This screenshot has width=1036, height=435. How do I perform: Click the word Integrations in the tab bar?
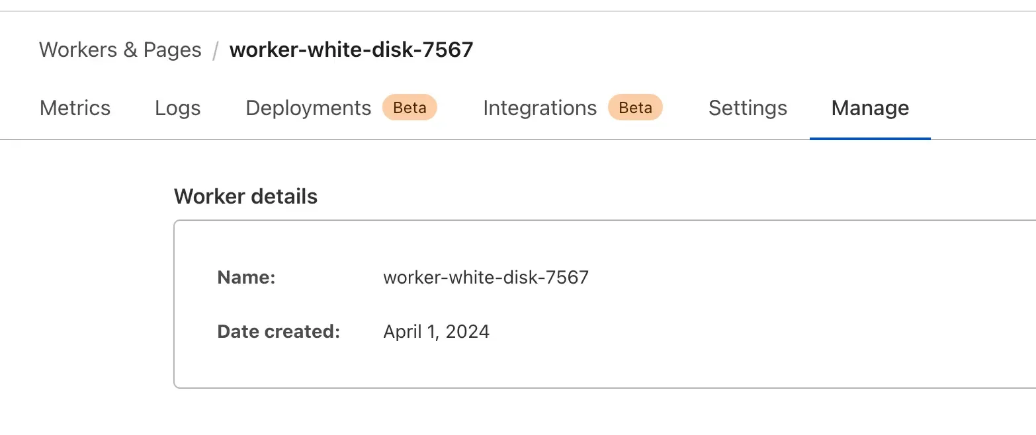point(540,108)
